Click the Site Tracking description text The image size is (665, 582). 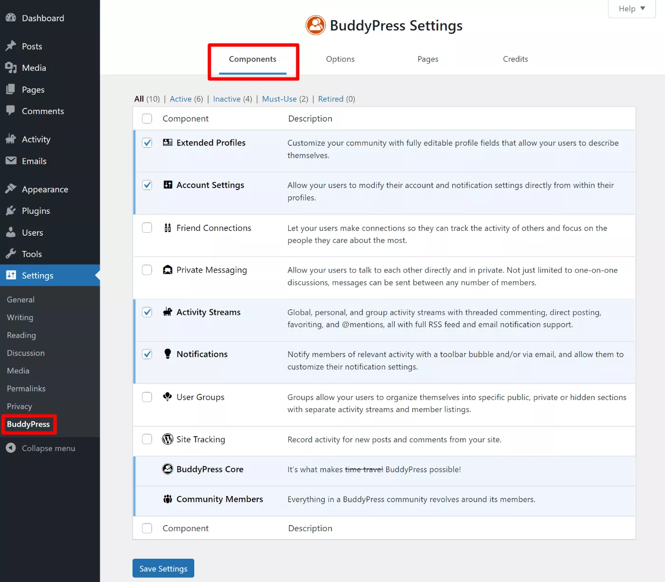pyautogui.click(x=394, y=439)
